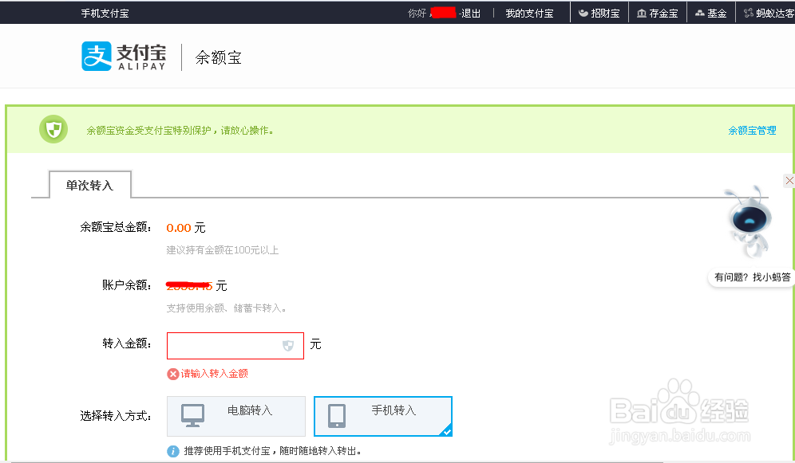Switch to the 单次转入 tab
This screenshot has height=463, width=795.
89,184
